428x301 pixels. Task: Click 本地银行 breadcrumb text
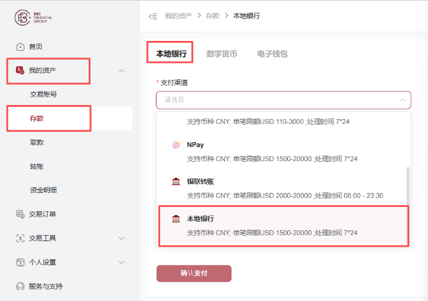coord(246,16)
